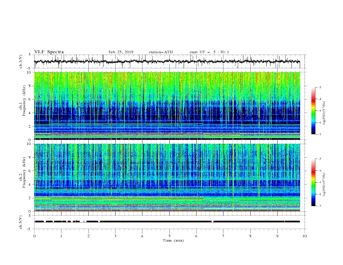Click inside the ch.1 spectrogram panel

pos(167,106)
